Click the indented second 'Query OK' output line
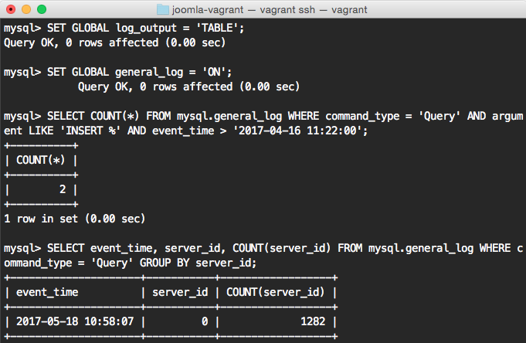Viewport: 526px width, 343px height. (x=188, y=87)
